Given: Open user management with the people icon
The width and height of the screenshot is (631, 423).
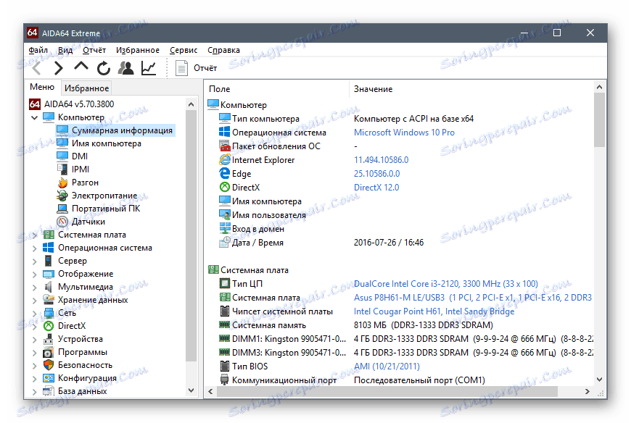Looking at the screenshot, I should [126, 68].
